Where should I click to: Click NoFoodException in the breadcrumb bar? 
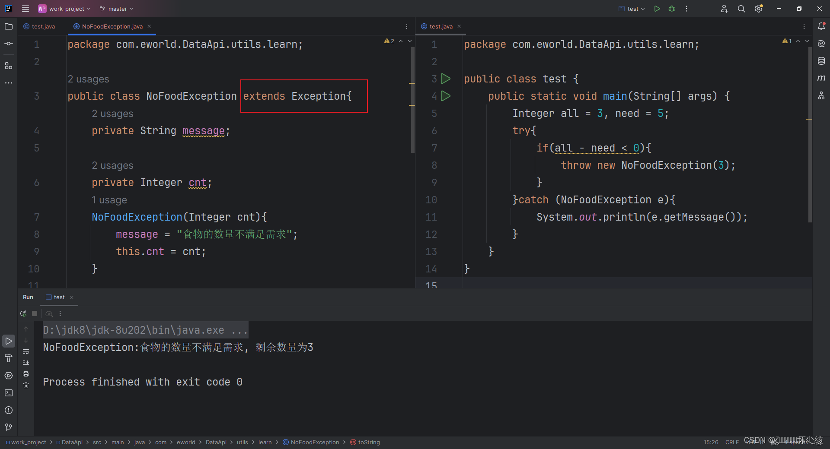point(311,442)
